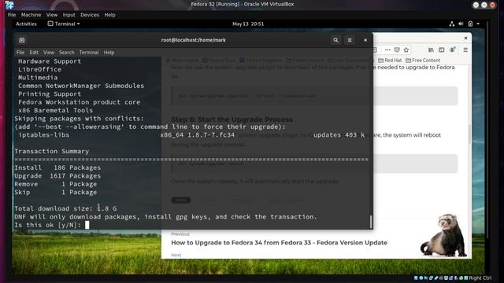Viewport: 504px width, 283px height.
Task: Click the 'Fedora Workstation product core' line
Action: [79, 102]
